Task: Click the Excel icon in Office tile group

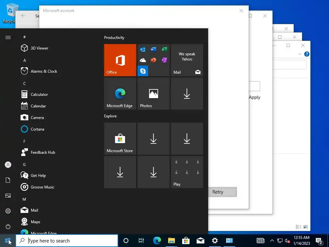Action: (x=164, y=49)
